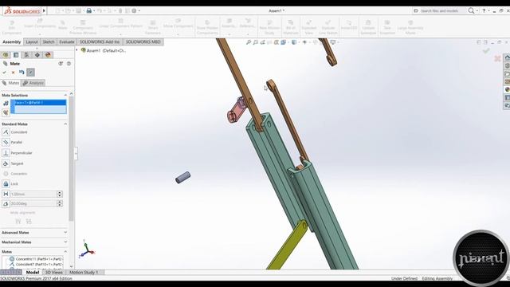Open the Evaluate ribbon tab
Image resolution: width=510 pixels, height=287 pixels.
67,42
